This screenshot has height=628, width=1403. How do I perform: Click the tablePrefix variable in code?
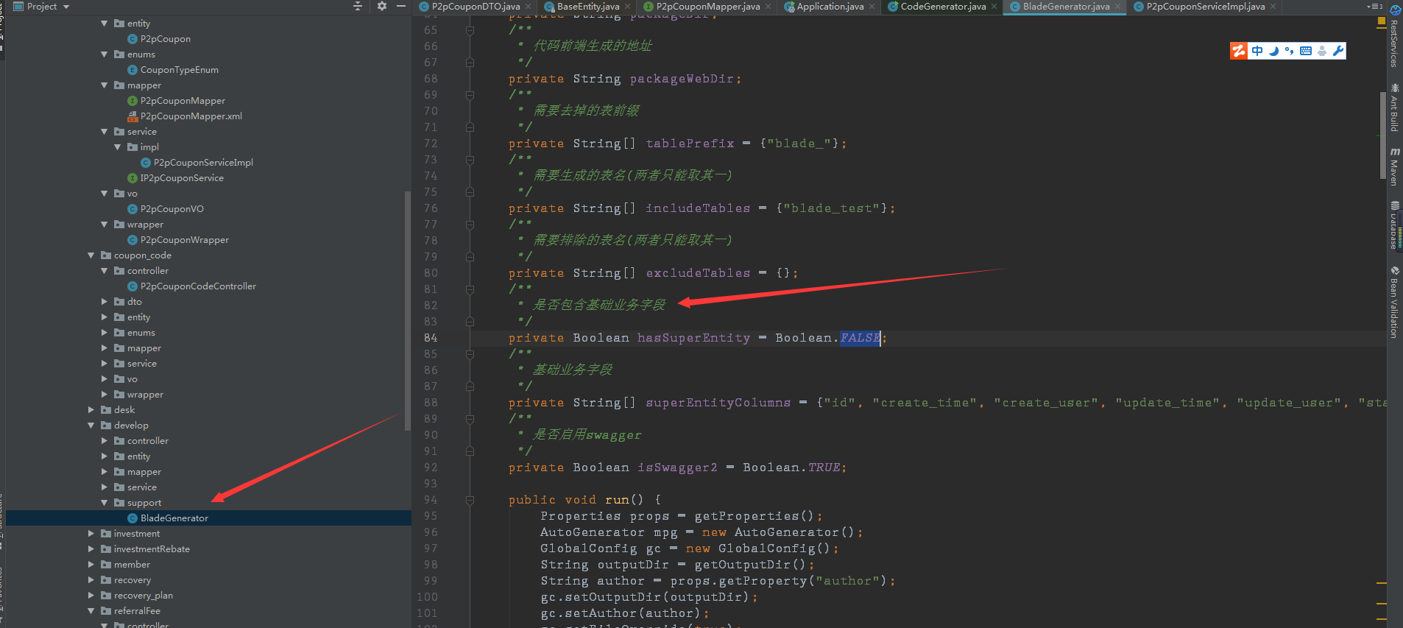[690, 144]
